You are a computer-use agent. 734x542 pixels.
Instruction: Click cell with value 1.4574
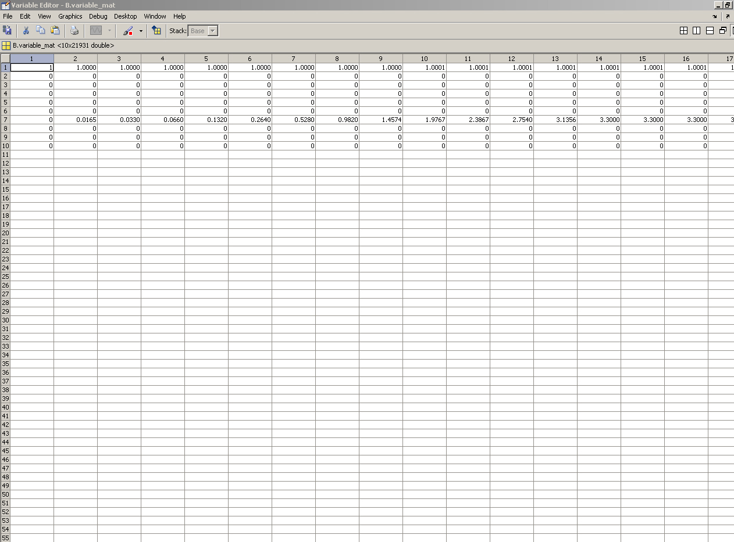(x=381, y=120)
